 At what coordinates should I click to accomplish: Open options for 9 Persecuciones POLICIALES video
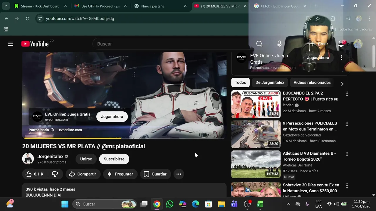(x=347, y=124)
